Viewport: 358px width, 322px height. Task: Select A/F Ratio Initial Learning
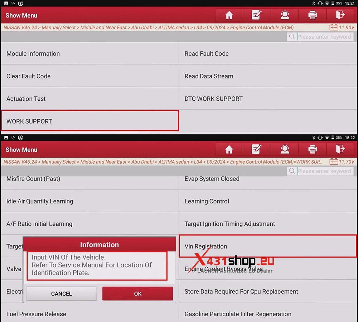(x=90, y=224)
